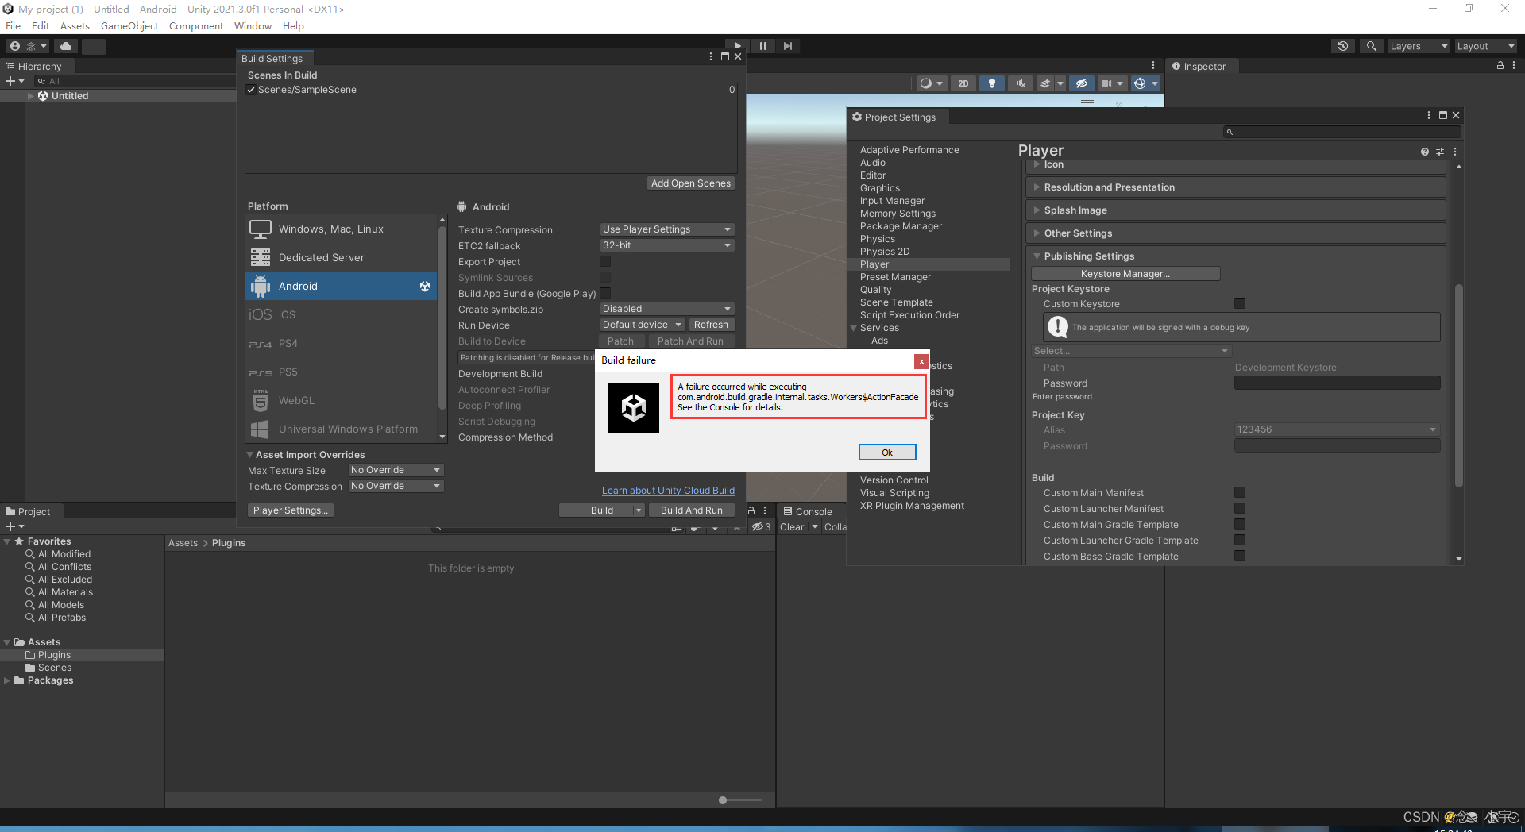Enable Build App Bundle (Google Play) checkbox
1525x832 pixels.
tap(605, 293)
